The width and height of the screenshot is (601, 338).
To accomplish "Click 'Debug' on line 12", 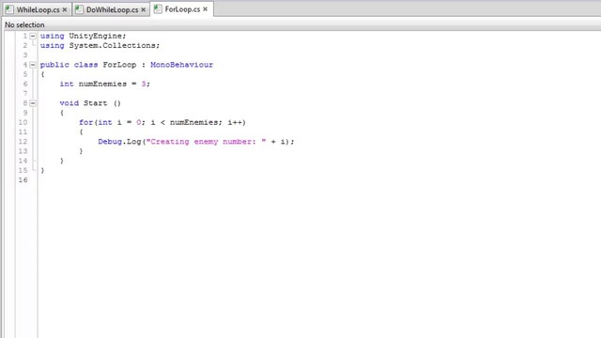I will 110,142.
